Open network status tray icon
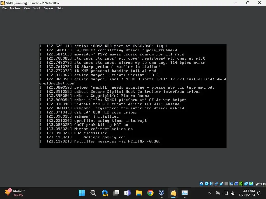The width and height of the screenshot is (266, 199). tap(226, 193)
